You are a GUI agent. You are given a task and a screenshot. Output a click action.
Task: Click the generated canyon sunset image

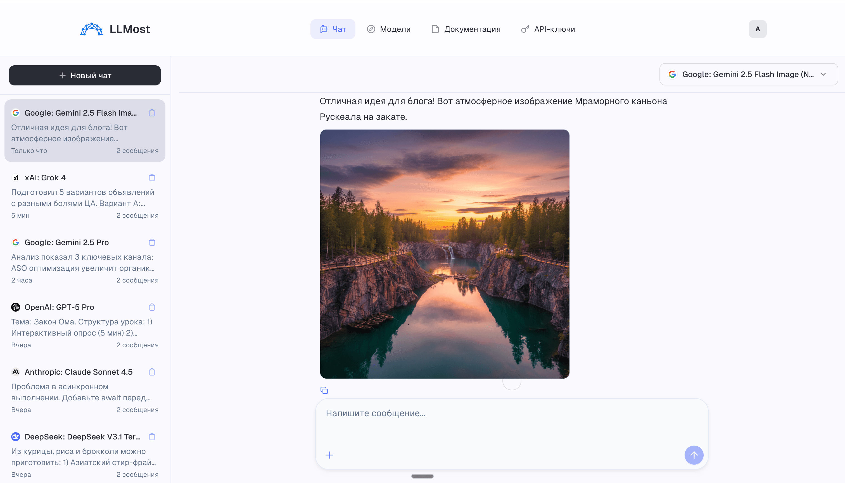445,254
